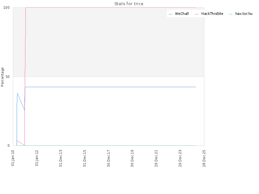Click the 01.Jan.10 x-axis date label
This screenshot has height=194, width=259.
click(x=13, y=158)
